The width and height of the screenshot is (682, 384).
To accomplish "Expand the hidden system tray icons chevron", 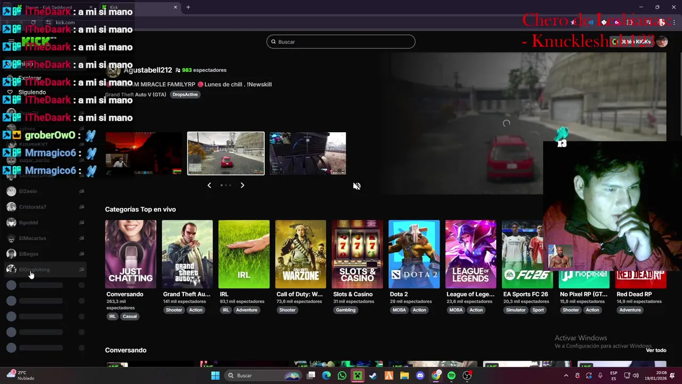I will 567,375.
